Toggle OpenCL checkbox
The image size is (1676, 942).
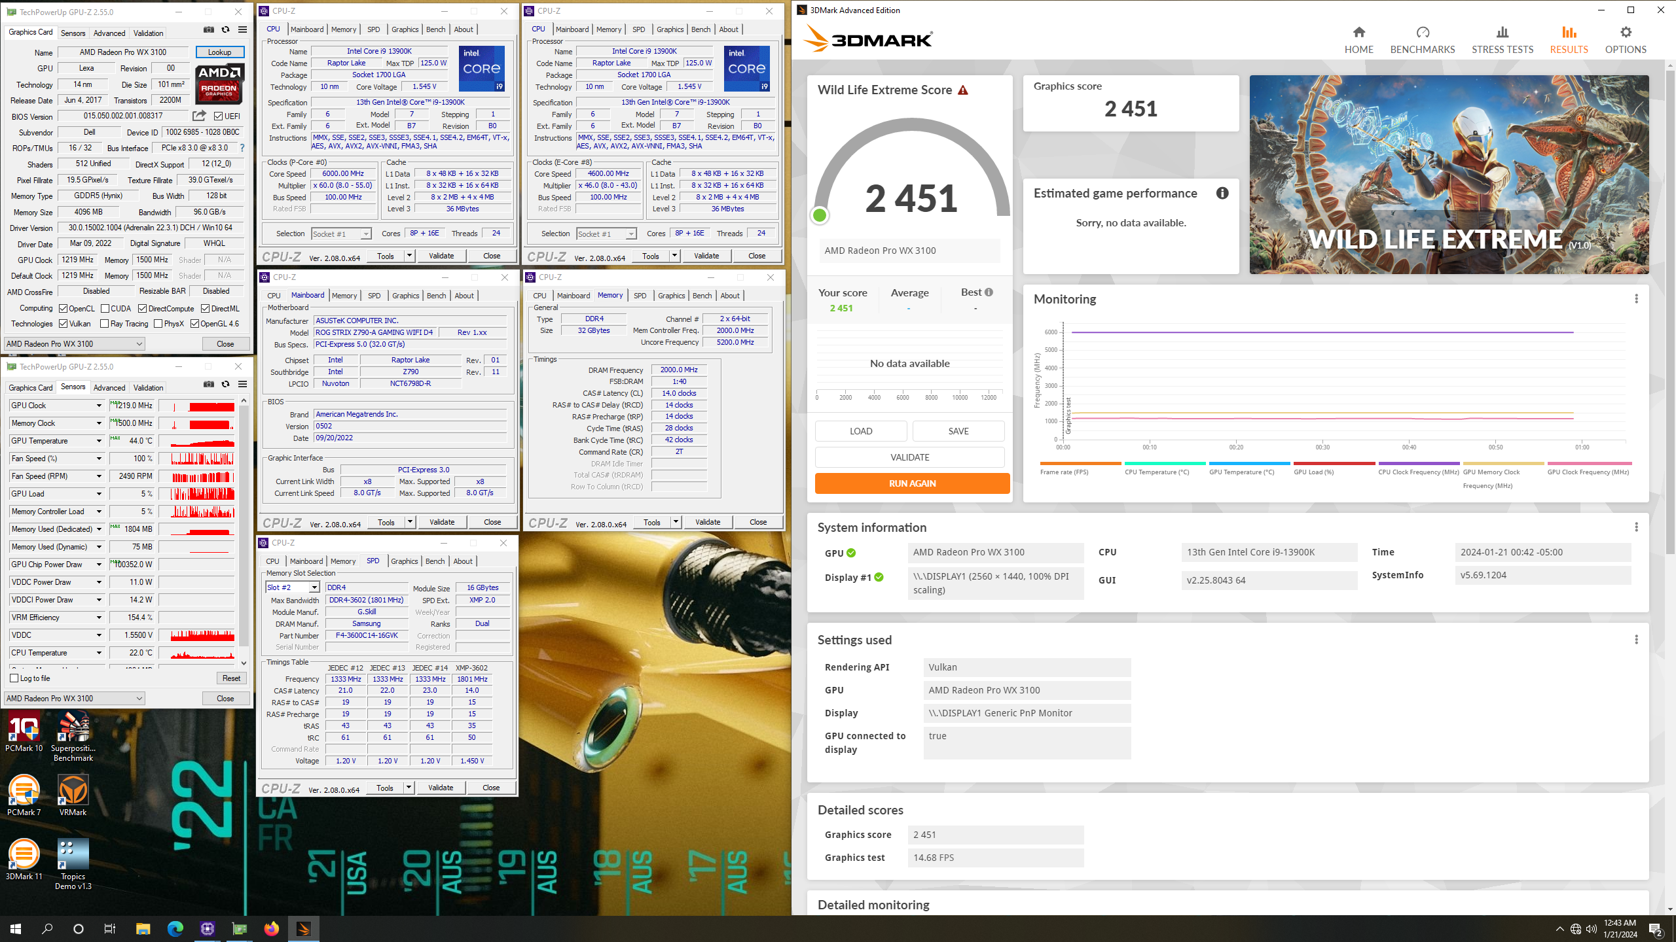[x=64, y=309]
